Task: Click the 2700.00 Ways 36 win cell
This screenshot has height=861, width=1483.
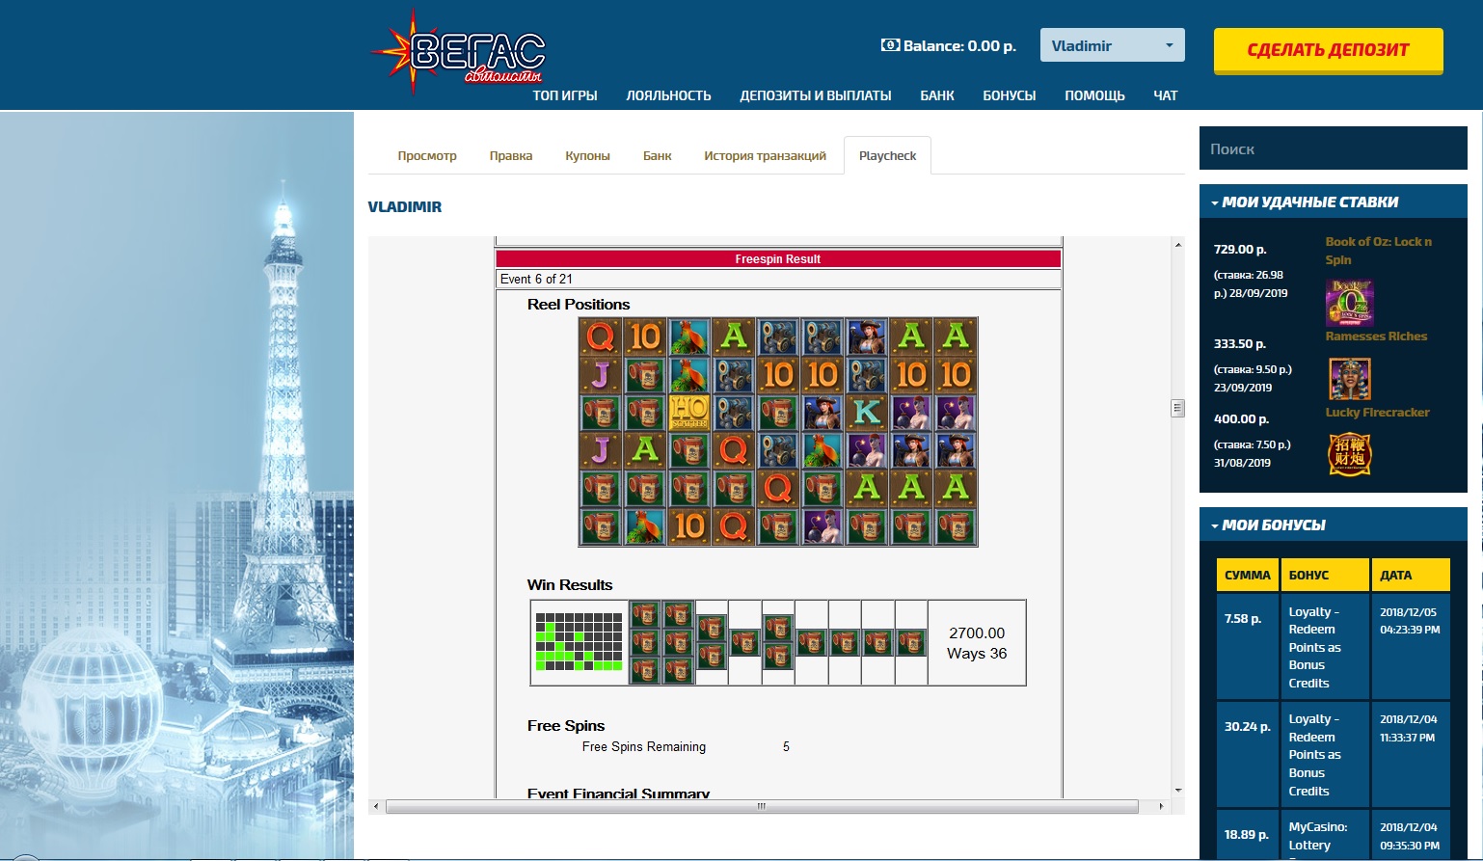Action: coord(977,643)
